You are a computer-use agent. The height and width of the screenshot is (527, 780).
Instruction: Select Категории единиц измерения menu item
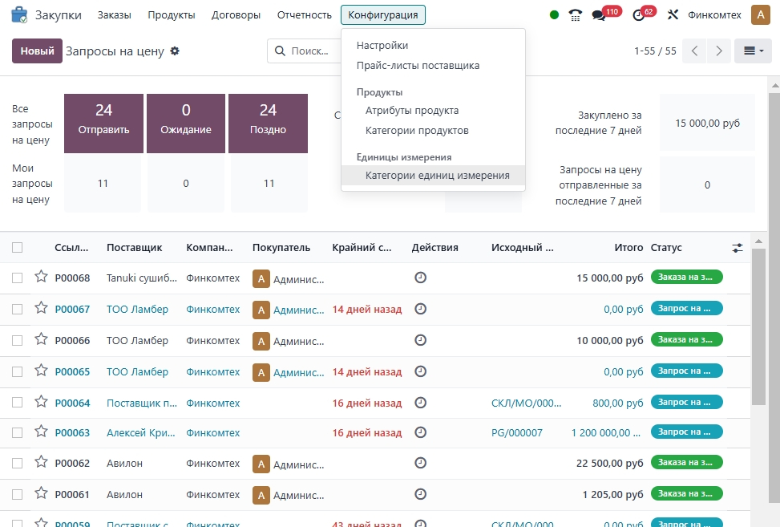tap(437, 175)
